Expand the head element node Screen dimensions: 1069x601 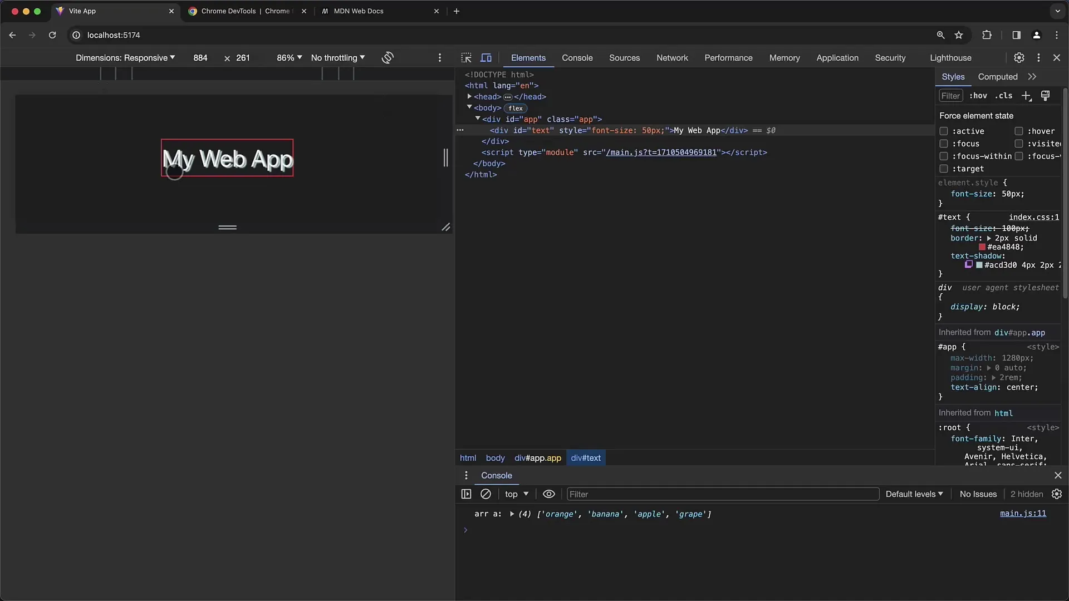pos(469,97)
